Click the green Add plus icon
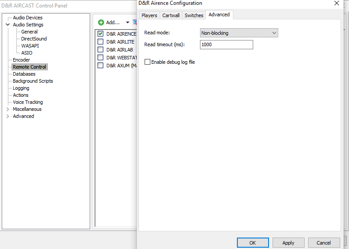The image size is (349, 249). pos(101,22)
